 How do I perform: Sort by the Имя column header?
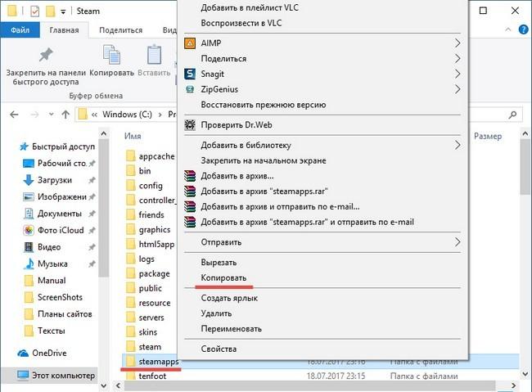tap(133, 136)
